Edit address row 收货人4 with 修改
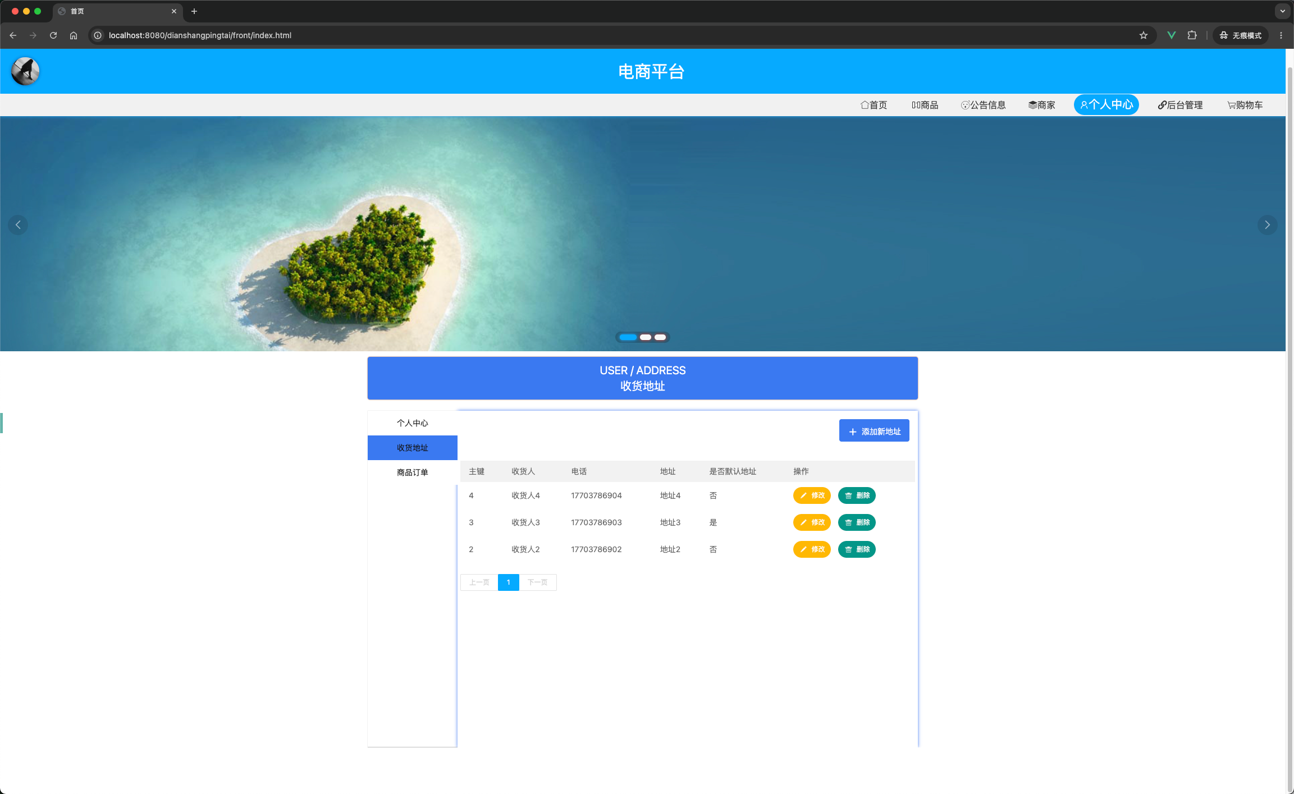 click(812, 495)
